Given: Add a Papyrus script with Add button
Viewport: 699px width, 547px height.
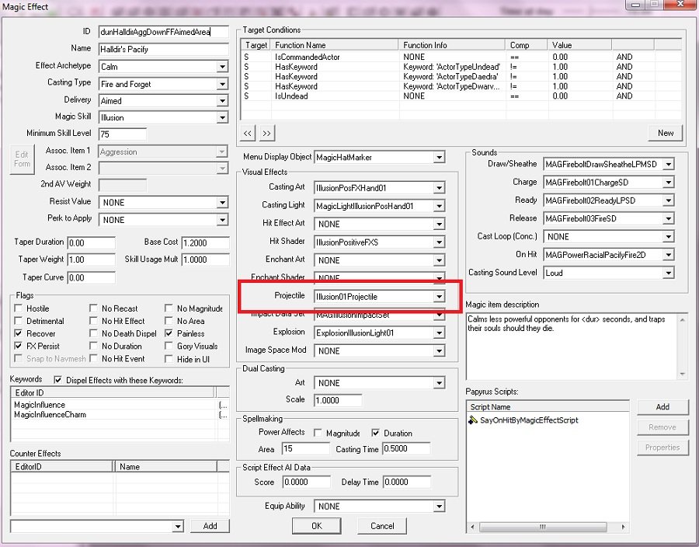Looking at the screenshot, I should [662, 406].
